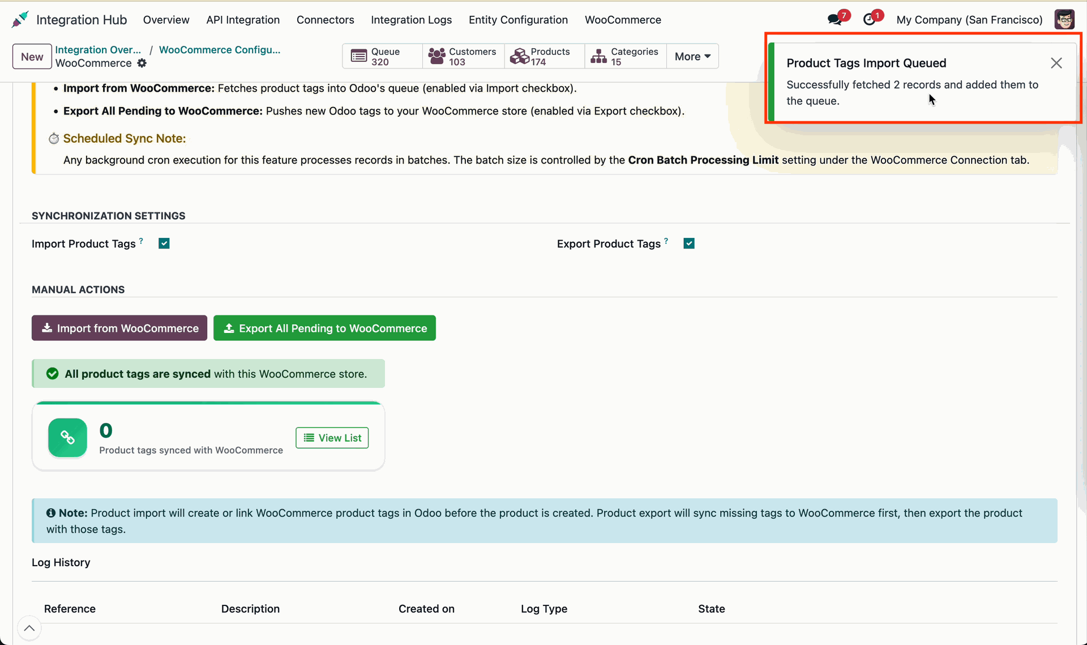Click Import from WooCommerce button

click(x=119, y=328)
